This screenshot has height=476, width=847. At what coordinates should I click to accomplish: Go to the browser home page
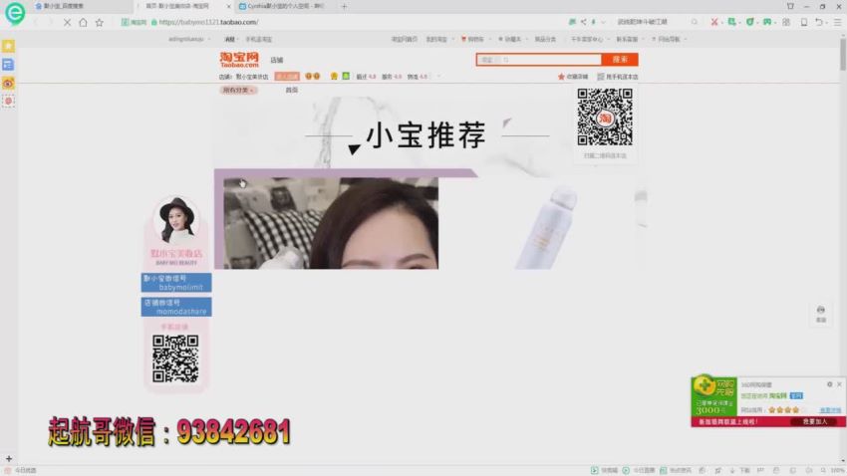pyautogui.click(x=83, y=22)
